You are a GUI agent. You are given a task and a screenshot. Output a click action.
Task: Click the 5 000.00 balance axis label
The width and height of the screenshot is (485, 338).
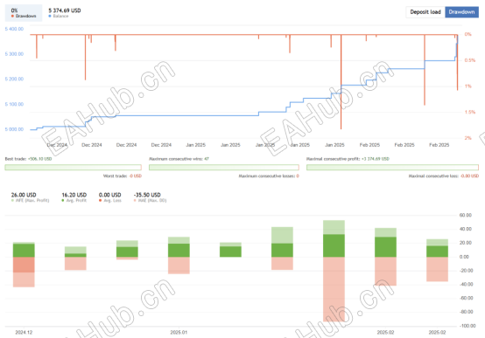click(x=14, y=129)
